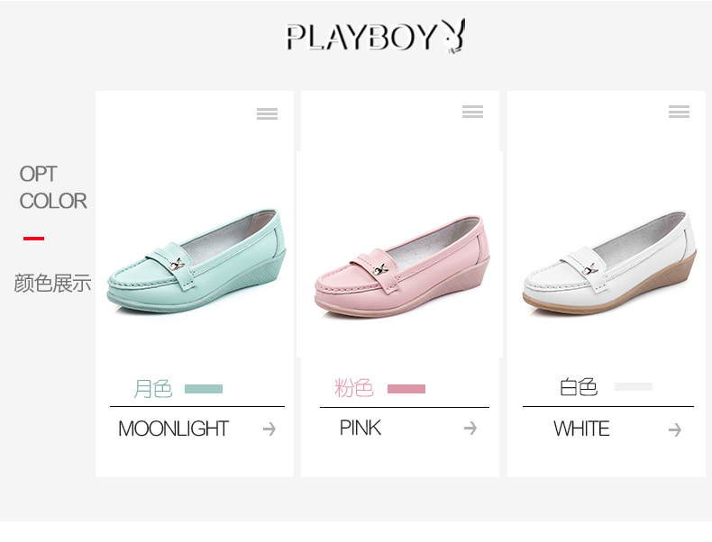Select the white color swatch
Image resolution: width=712 pixels, height=542 pixels.
(x=634, y=386)
